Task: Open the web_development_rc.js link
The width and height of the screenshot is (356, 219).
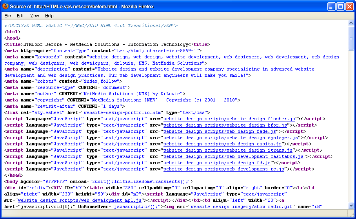Action: [x=224, y=169]
